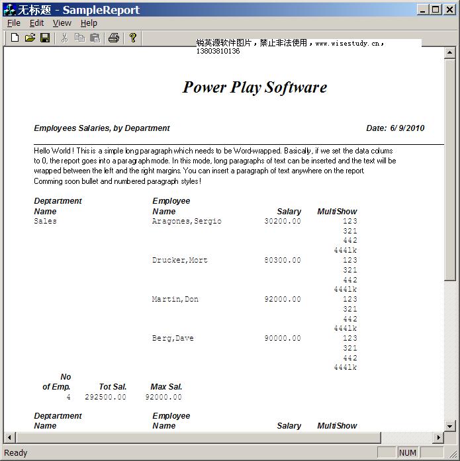
Task: Maximize the SampleReport window
Action: (436, 10)
